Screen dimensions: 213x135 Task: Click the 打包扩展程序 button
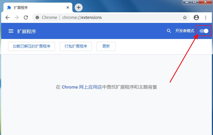76,46
